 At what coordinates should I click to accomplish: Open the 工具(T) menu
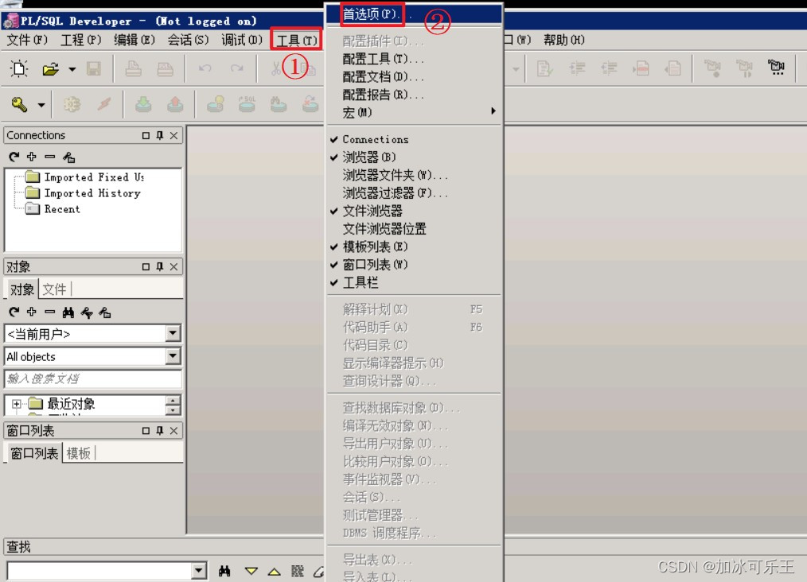296,40
